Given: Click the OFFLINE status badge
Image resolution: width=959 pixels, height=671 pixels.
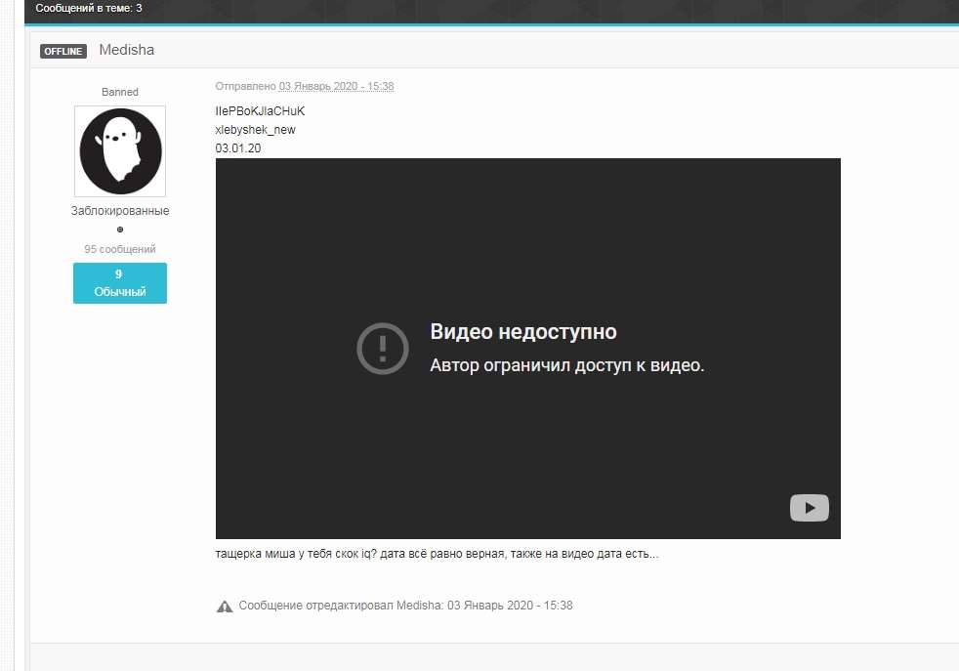Looking at the screenshot, I should click(63, 51).
